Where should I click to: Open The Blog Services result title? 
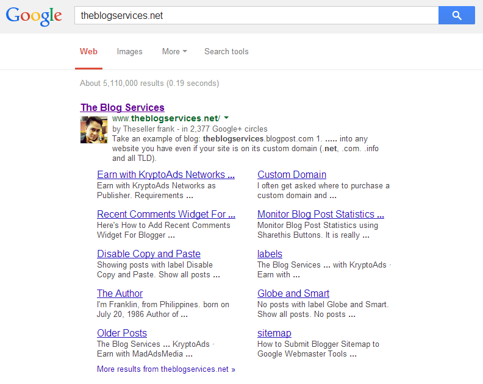pyautogui.click(x=123, y=107)
